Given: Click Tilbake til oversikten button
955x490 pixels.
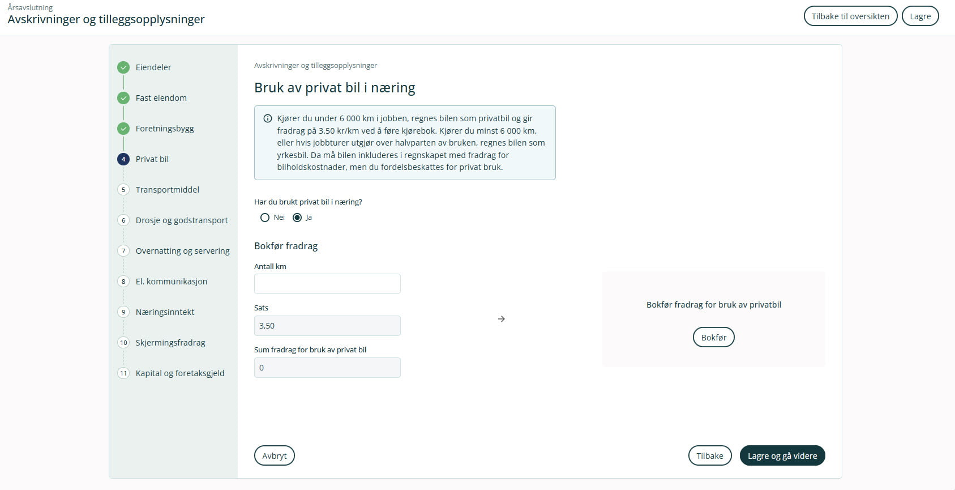Looking at the screenshot, I should [x=850, y=16].
